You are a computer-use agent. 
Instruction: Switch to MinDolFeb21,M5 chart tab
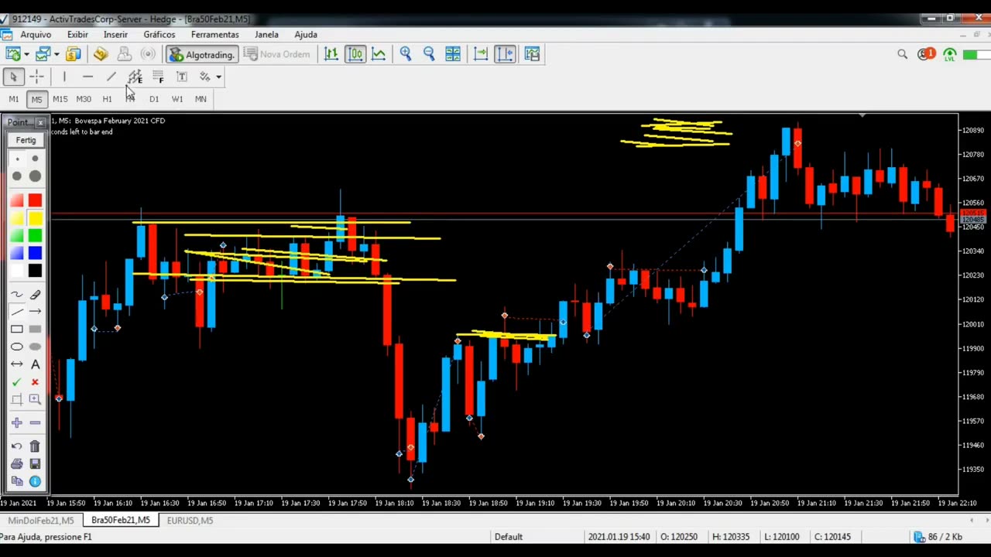(x=41, y=521)
